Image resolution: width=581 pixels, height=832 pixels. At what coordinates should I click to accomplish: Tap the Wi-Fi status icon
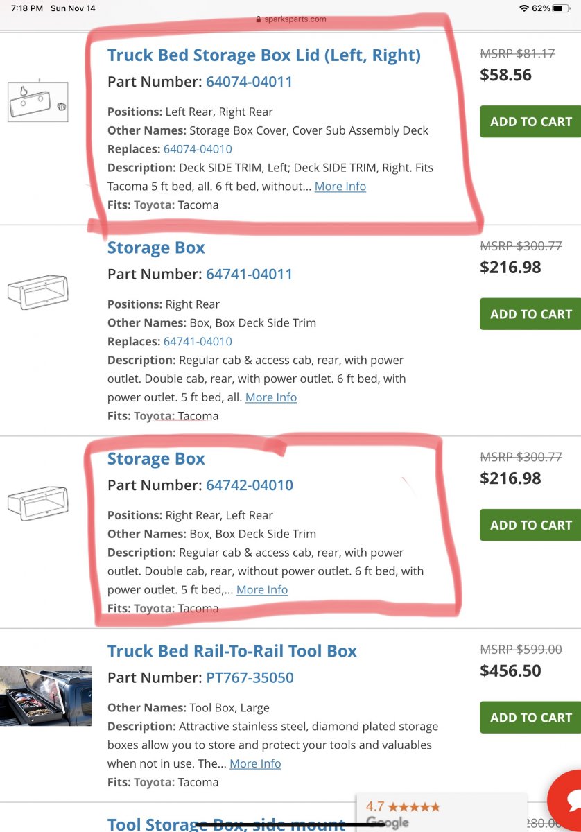pyautogui.click(x=523, y=8)
